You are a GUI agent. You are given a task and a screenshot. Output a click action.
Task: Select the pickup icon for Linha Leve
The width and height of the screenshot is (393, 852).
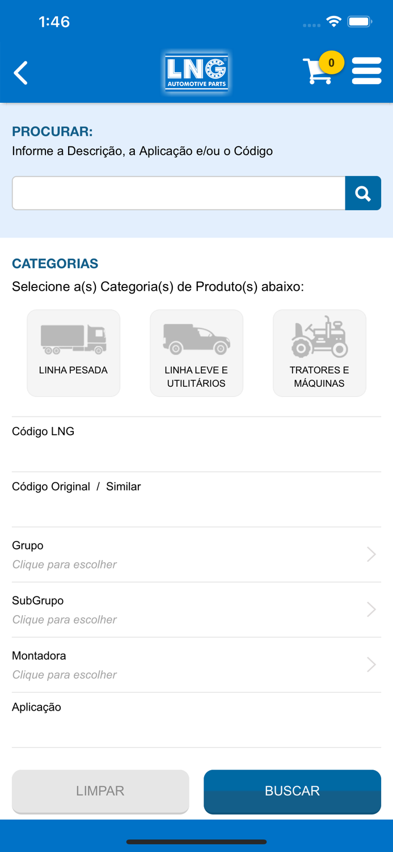pyautogui.click(x=196, y=336)
